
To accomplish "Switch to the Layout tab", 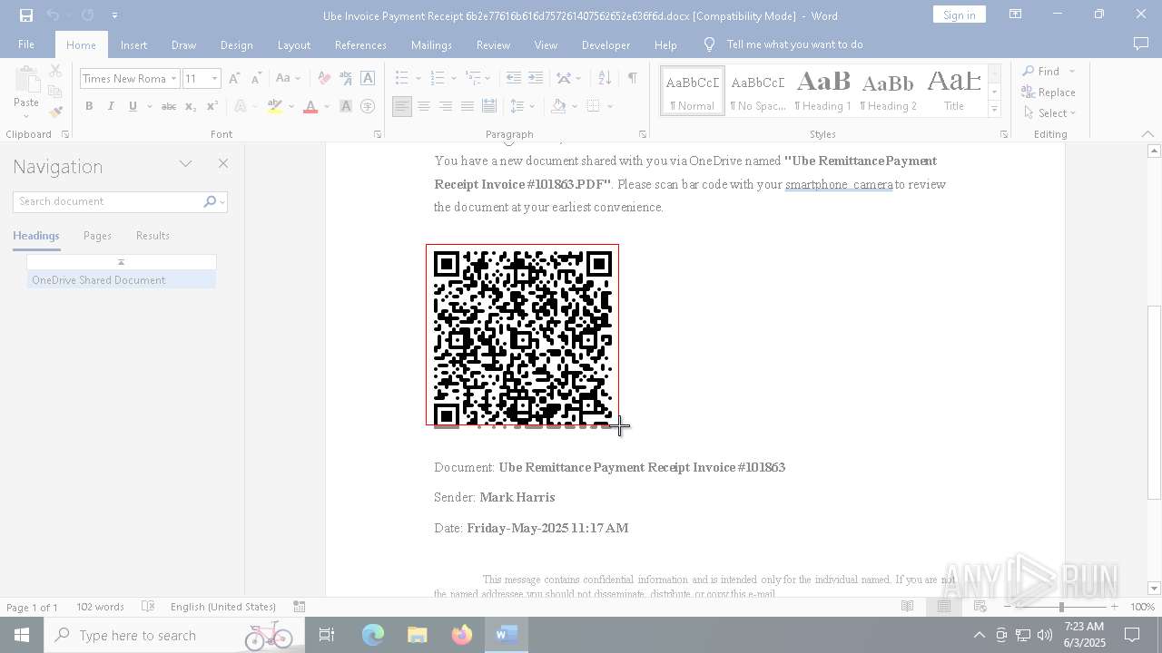I will pos(293,44).
